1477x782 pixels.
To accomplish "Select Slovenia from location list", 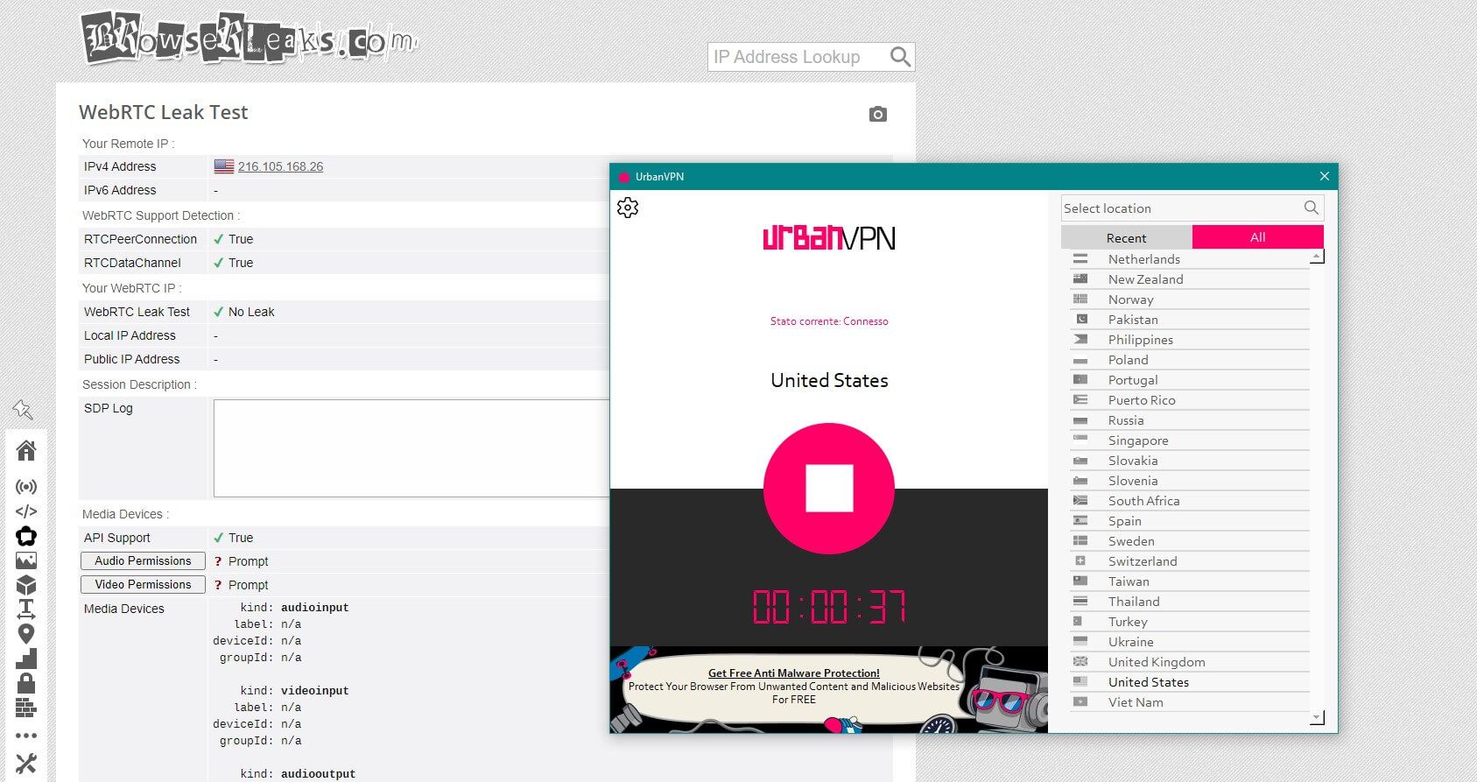I will point(1190,481).
